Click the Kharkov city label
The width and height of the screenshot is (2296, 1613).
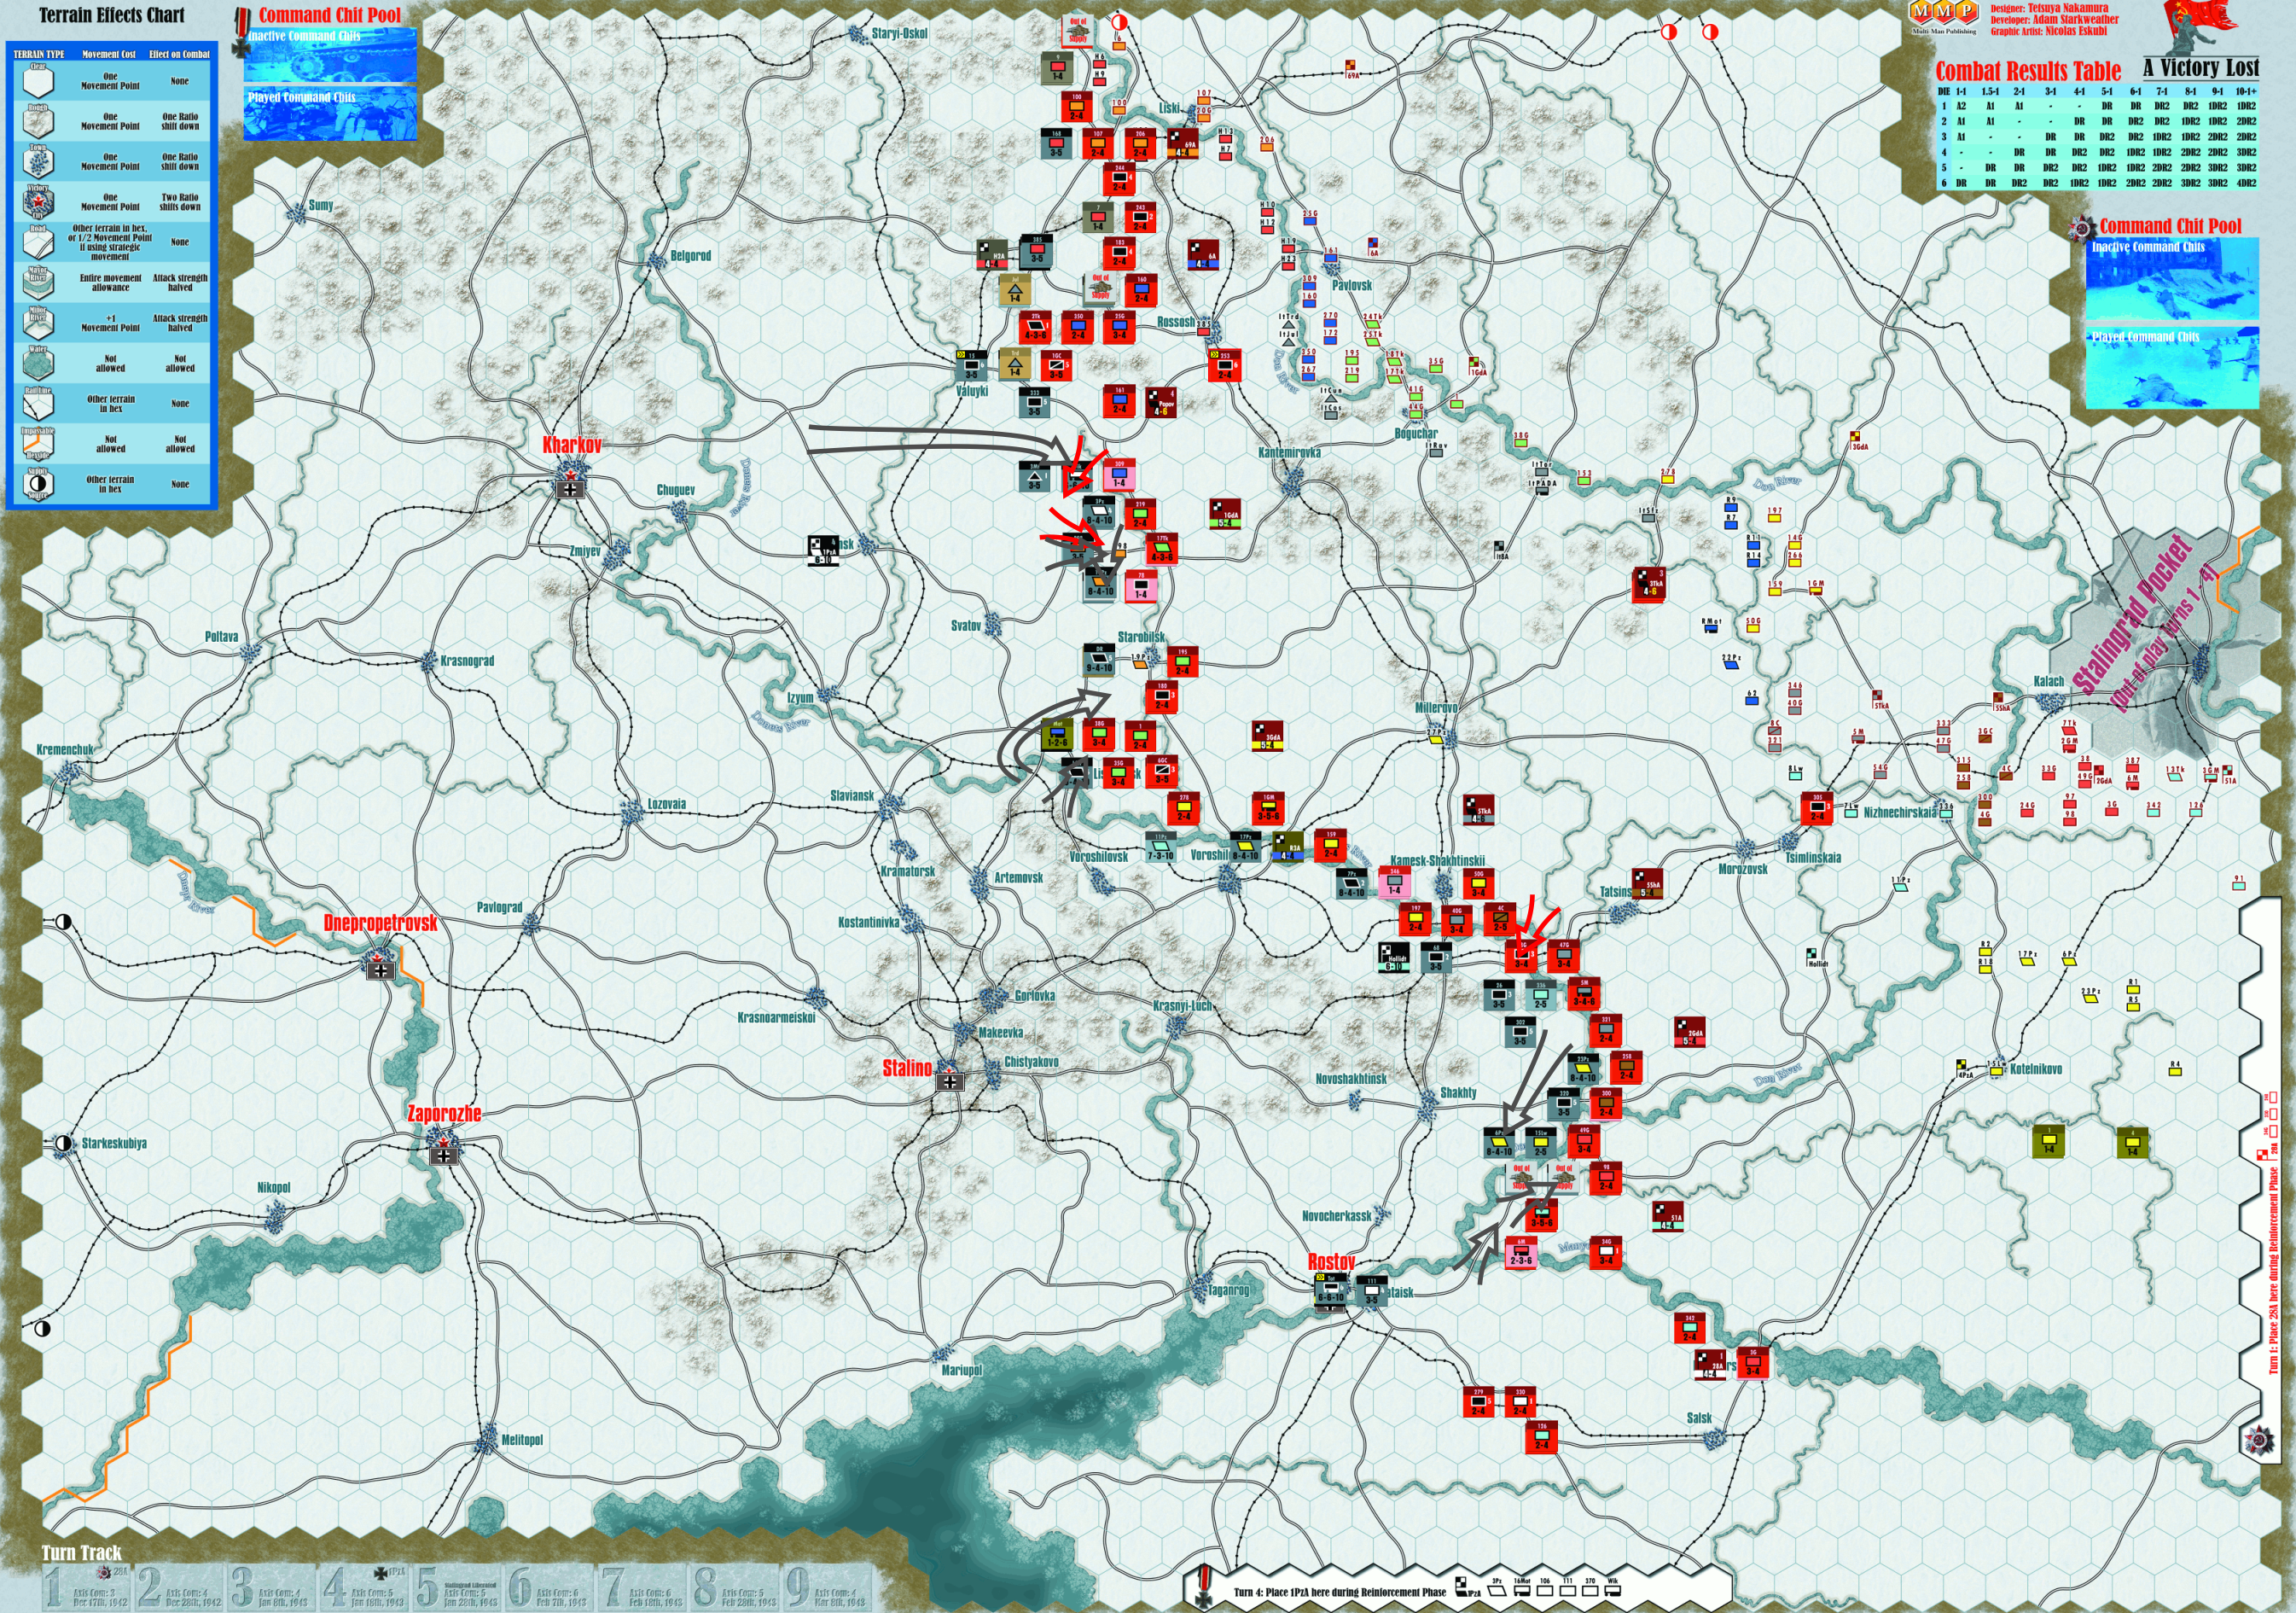pos(572,445)
